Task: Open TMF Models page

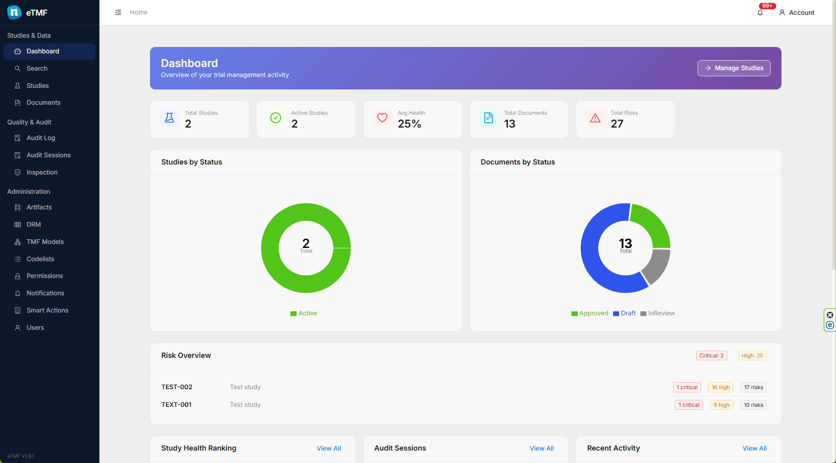Action: point(49,242)
